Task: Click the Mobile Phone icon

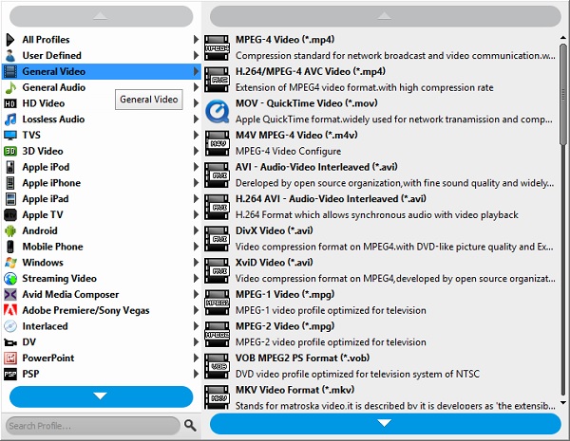Action: tap(10, 247)
